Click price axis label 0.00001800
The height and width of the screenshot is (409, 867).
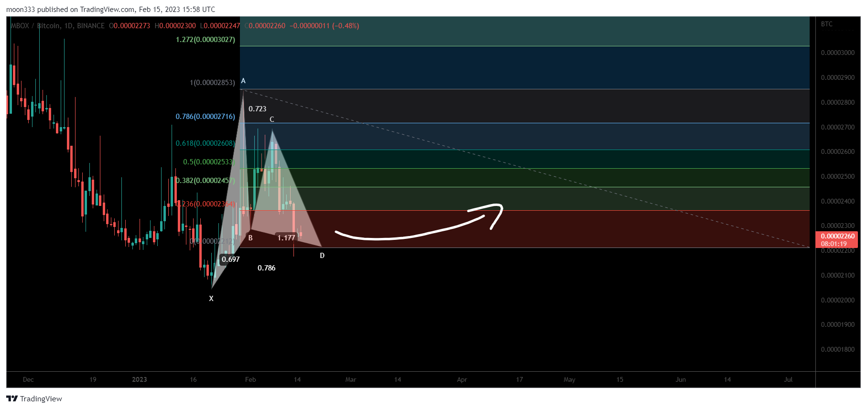838,349
